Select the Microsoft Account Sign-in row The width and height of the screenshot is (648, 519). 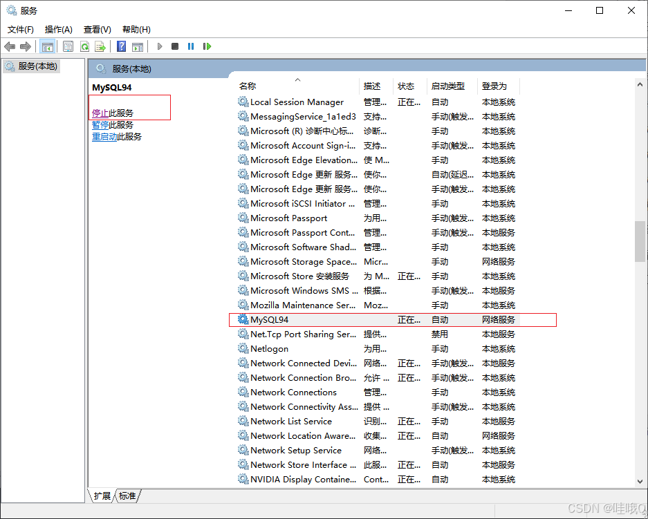coord(378,145)
